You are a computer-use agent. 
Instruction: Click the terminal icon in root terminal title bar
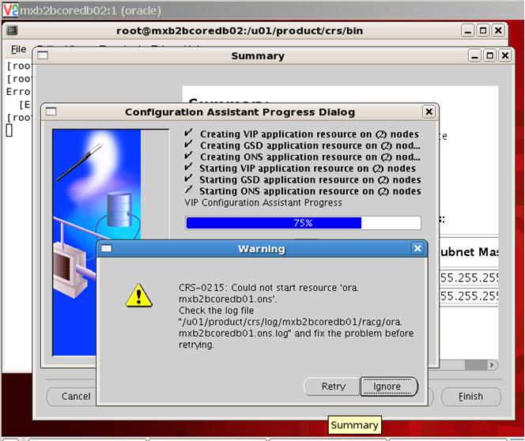coord(12,31)
